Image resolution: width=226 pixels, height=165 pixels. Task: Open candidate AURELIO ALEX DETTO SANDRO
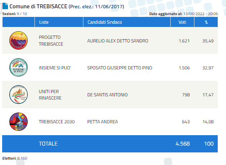click(117, 41)
